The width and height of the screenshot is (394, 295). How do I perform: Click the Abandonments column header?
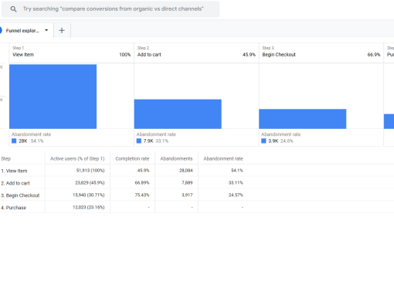(176, 158)
